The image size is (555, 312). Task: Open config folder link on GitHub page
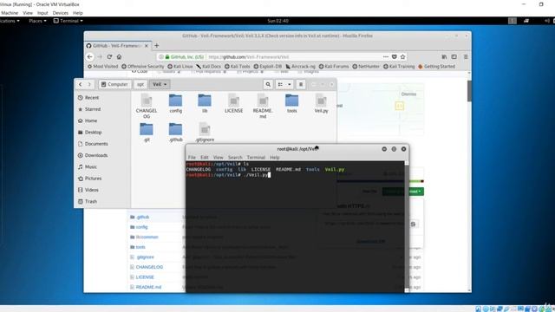pos(141,227)
